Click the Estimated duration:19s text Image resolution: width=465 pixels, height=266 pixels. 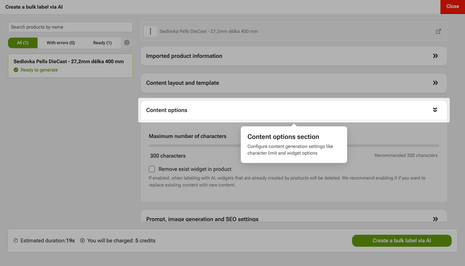pyautogui.click(x=47, y=240)
